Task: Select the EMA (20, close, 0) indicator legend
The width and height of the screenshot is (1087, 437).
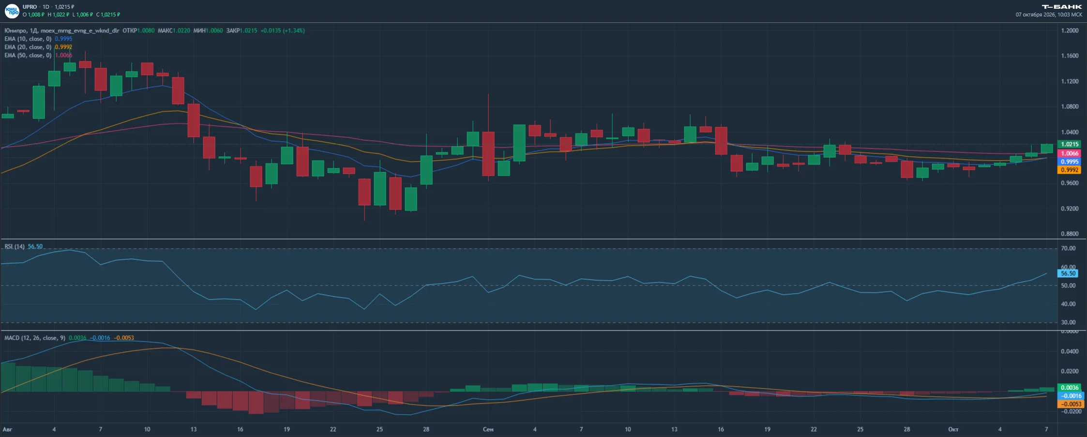Action: point(28,47)
